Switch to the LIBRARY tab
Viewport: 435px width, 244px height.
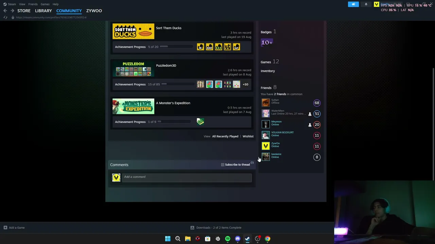click(43, 11)
